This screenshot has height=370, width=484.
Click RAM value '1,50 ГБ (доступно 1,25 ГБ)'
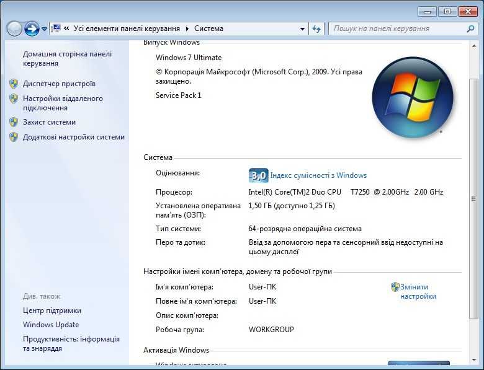click(292, 206)
